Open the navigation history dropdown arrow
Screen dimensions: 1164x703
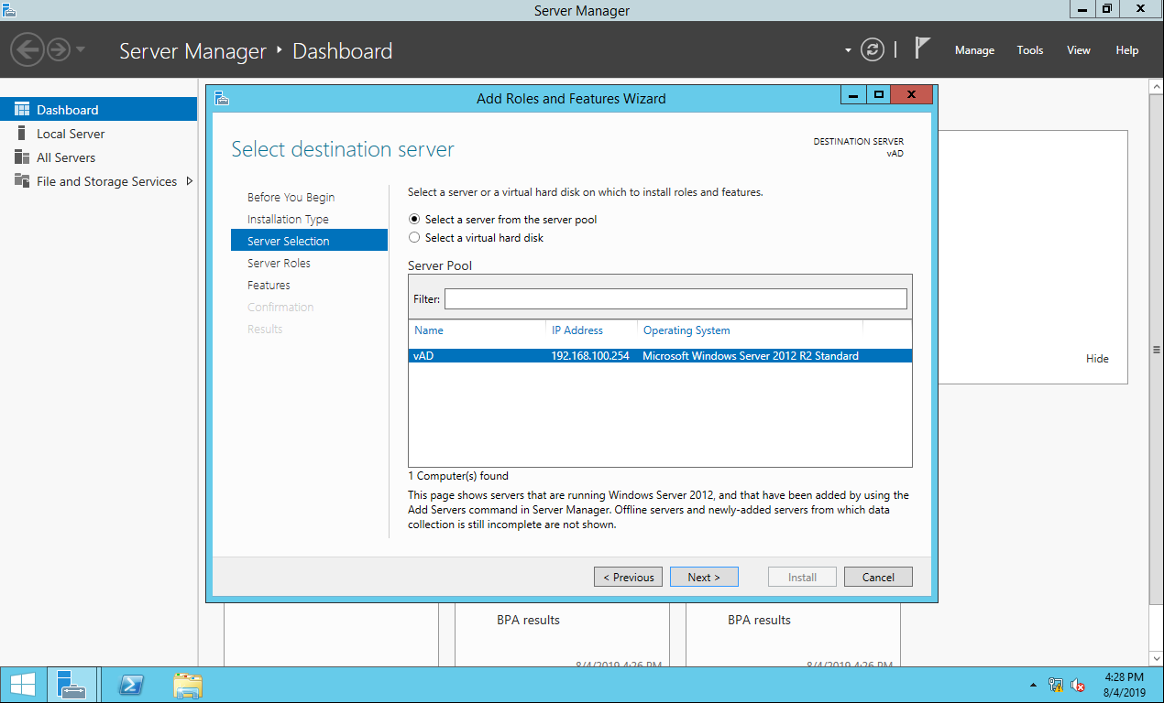click(x=81, y=49)
